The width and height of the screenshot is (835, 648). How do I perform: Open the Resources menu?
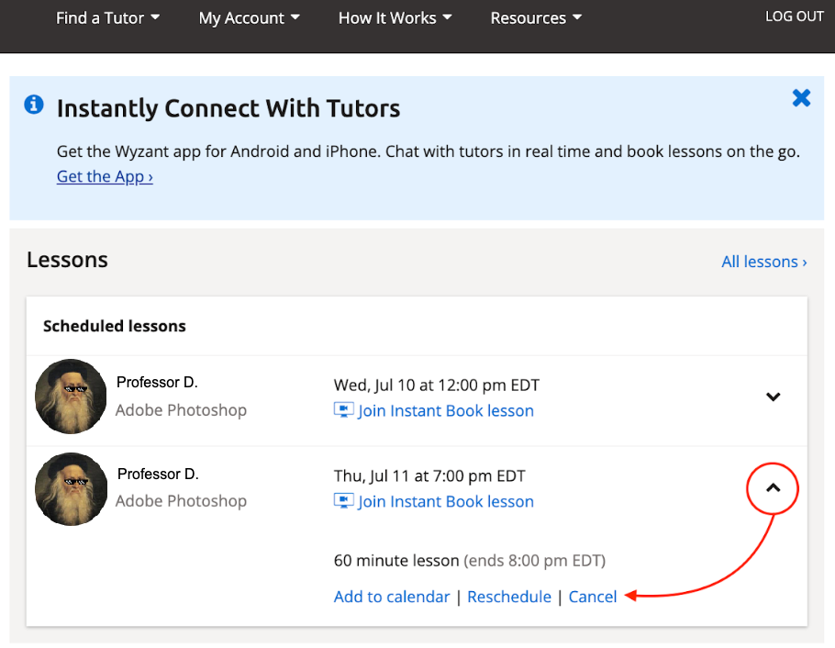click(536, 18)
